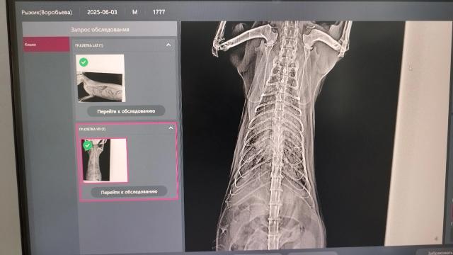
Task: Click the study date 2025-06-03
Action: click(102, 12)
